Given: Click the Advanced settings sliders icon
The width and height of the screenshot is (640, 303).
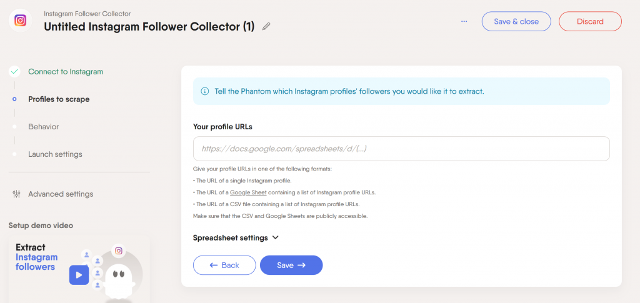Looking at the screenshot, I should 17,194.
